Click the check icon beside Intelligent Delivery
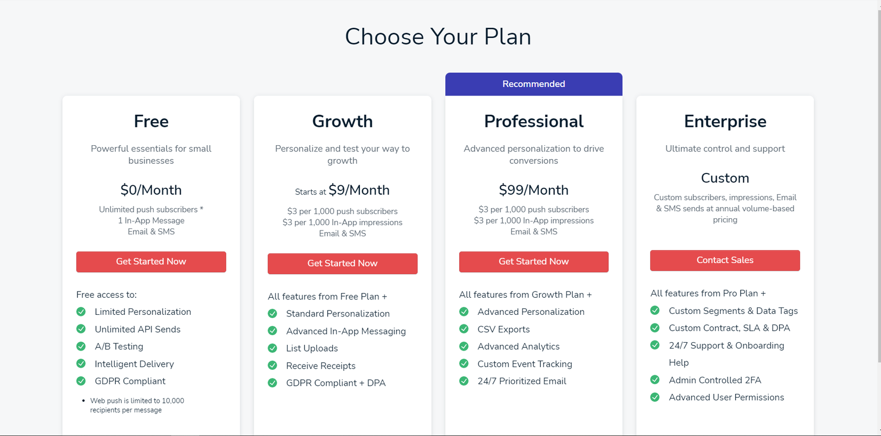 [x=81, y=364]
